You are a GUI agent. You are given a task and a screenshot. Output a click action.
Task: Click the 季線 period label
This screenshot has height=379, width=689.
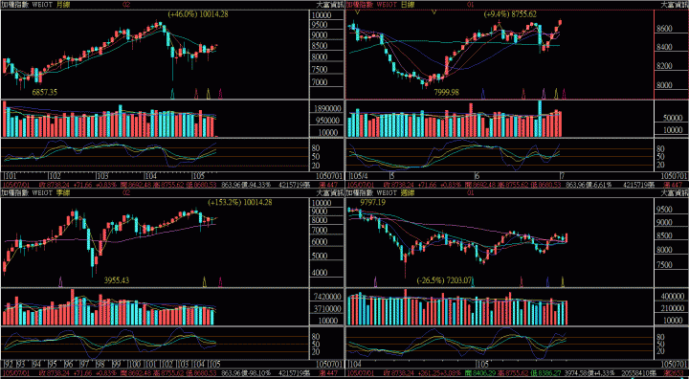point(63,192)
